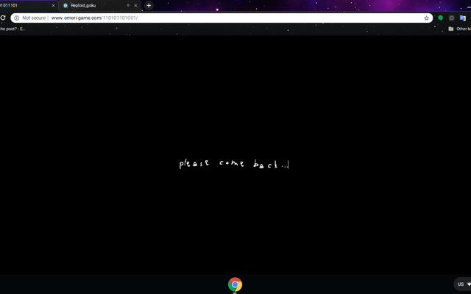Open the green circle extension

tap(440, 18)
